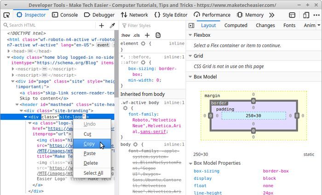
Task: Click the display block value
Action: pos(270,178)
